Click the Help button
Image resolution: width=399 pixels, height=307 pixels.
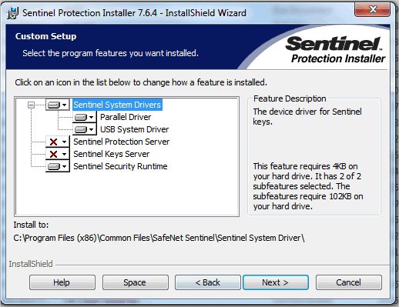62,282
